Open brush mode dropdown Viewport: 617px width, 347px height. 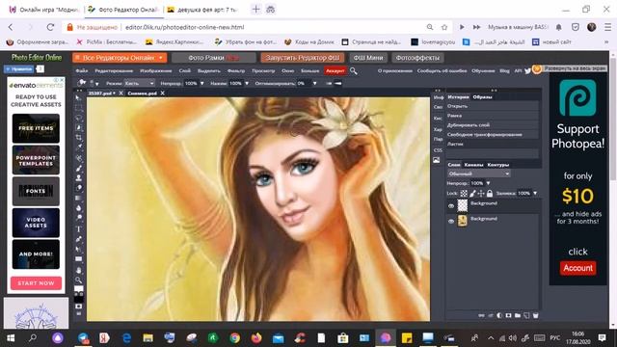pyautogui.click(x=139, y=84)
